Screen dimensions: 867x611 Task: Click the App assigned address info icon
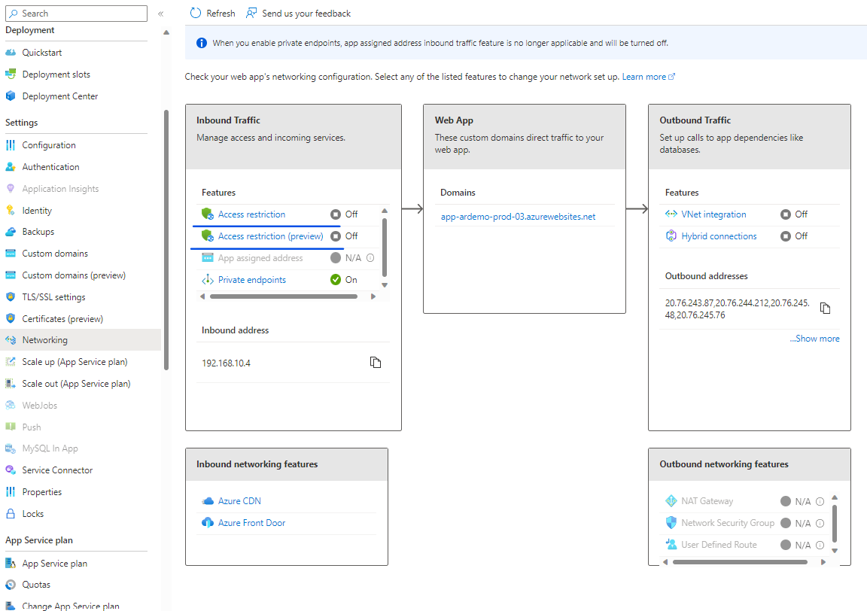pos(370,258)
